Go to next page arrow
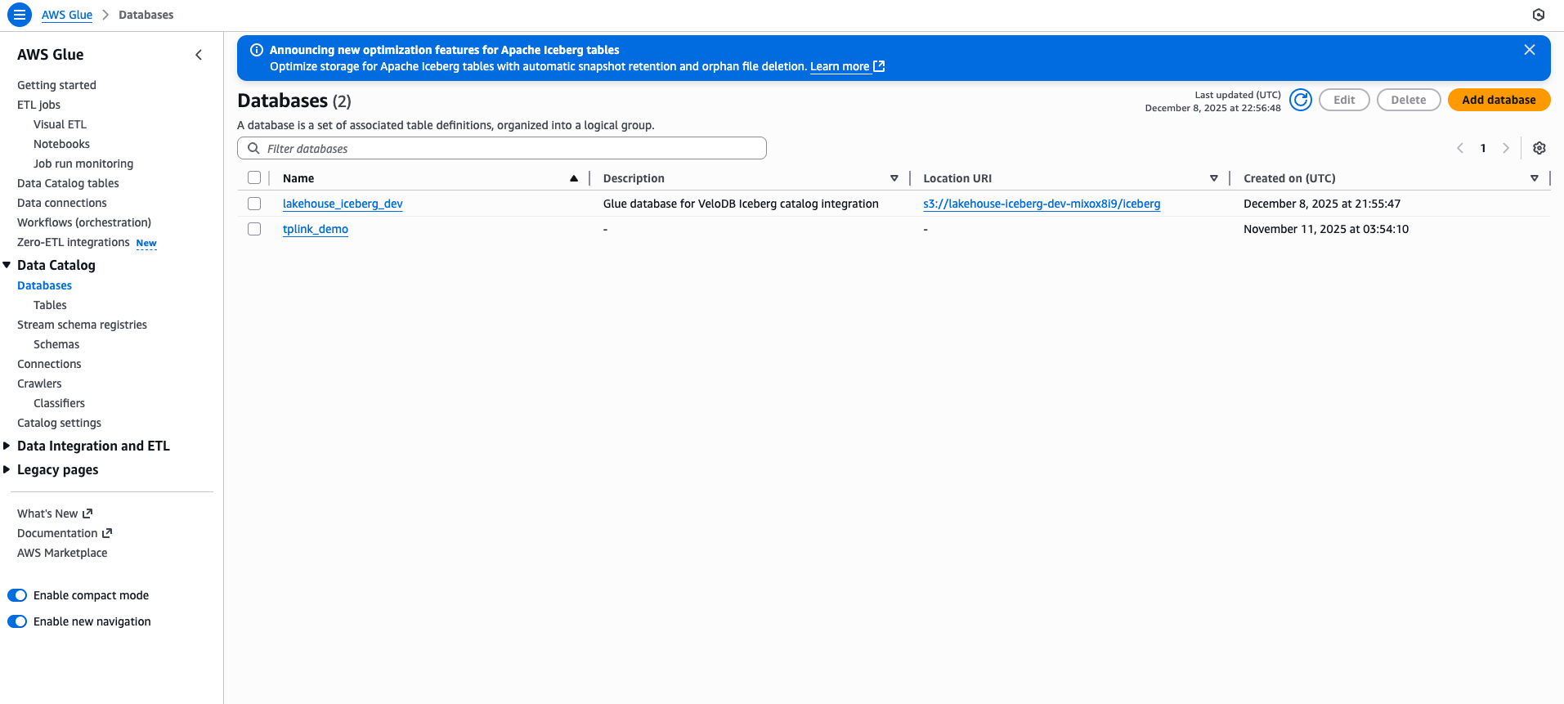This screenshot has width=1564, height=704. click(1506, 148)
